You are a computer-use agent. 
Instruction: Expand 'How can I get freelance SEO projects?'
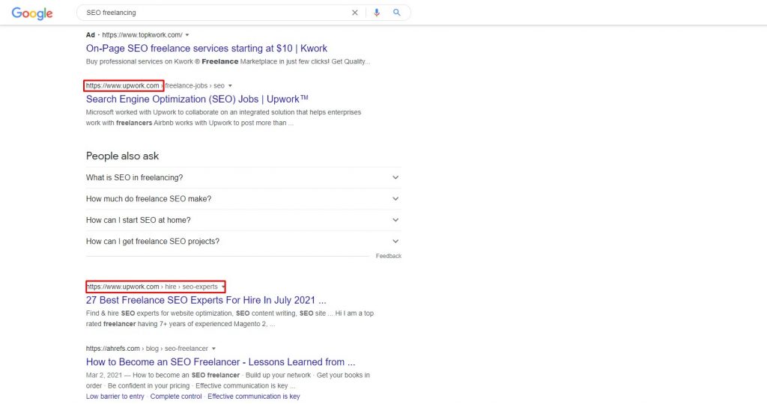click(243, 242)
